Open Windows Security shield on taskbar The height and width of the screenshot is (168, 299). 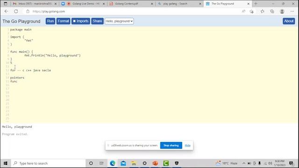[x=177, y=163]
